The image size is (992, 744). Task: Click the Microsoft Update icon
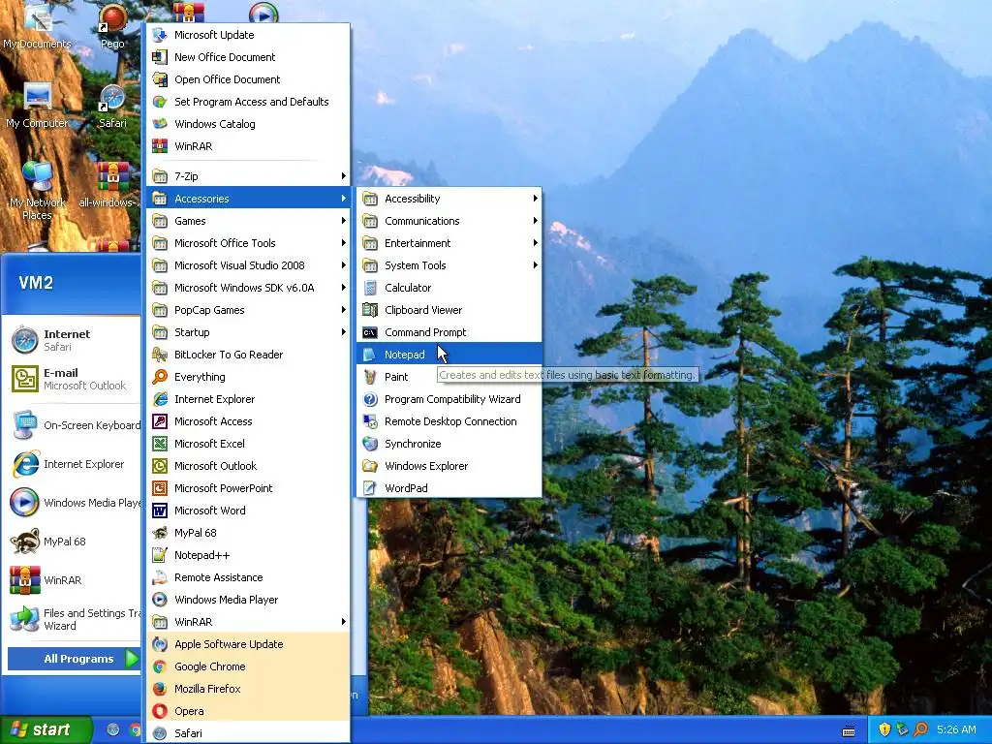(160, 35)
